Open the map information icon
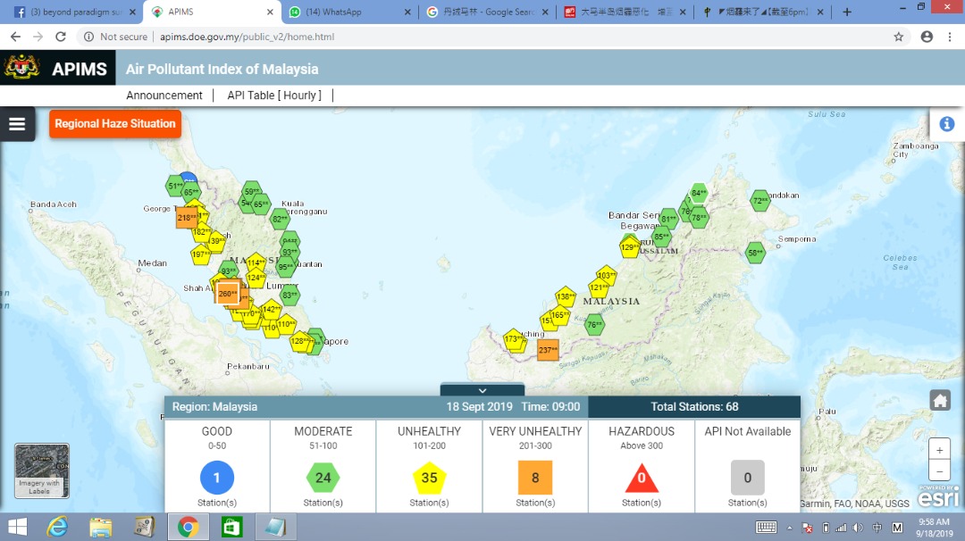Screen dimensions: 965x541 tap(946, 124)
